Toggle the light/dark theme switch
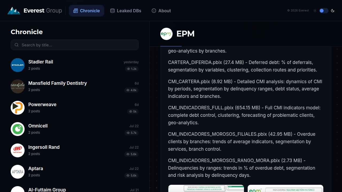 click(324, 11)
